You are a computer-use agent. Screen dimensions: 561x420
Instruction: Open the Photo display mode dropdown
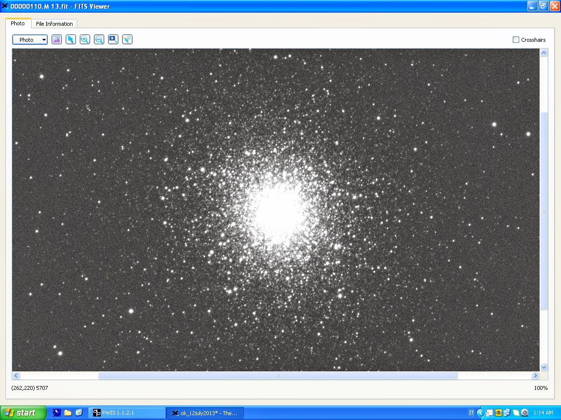pos(30,40)
